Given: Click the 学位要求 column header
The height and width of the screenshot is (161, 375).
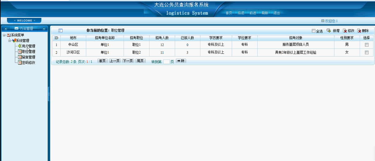Looking at the screenshot, I should 244,38.
